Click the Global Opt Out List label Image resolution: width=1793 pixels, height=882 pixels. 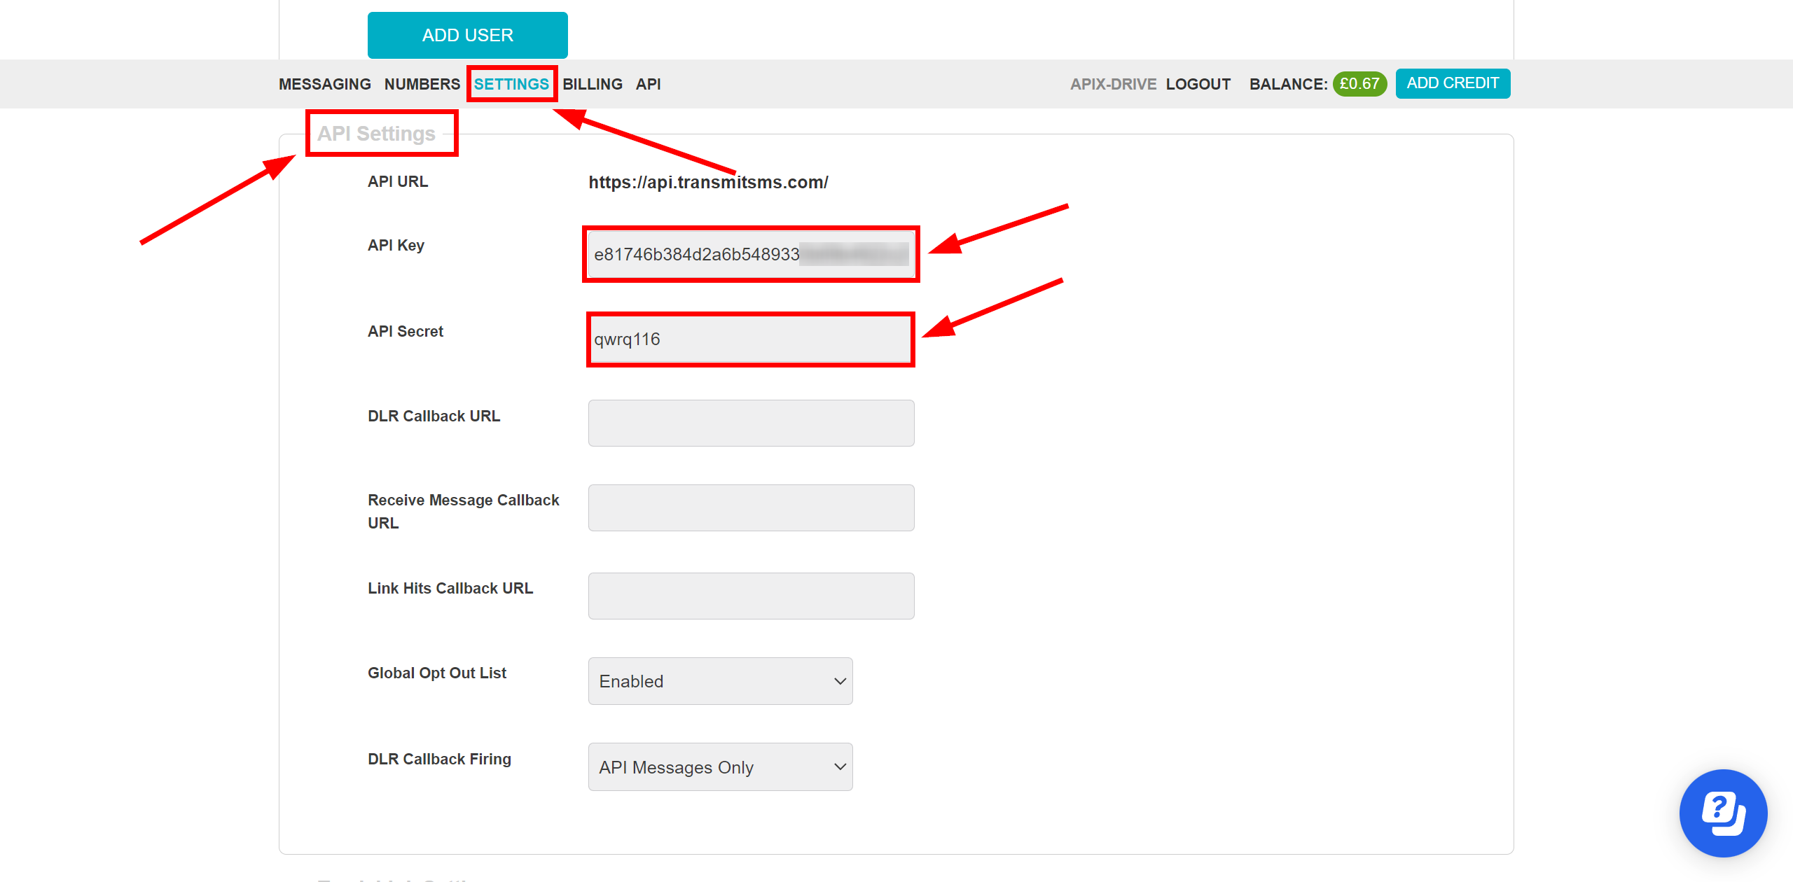[x=437, y=673]
